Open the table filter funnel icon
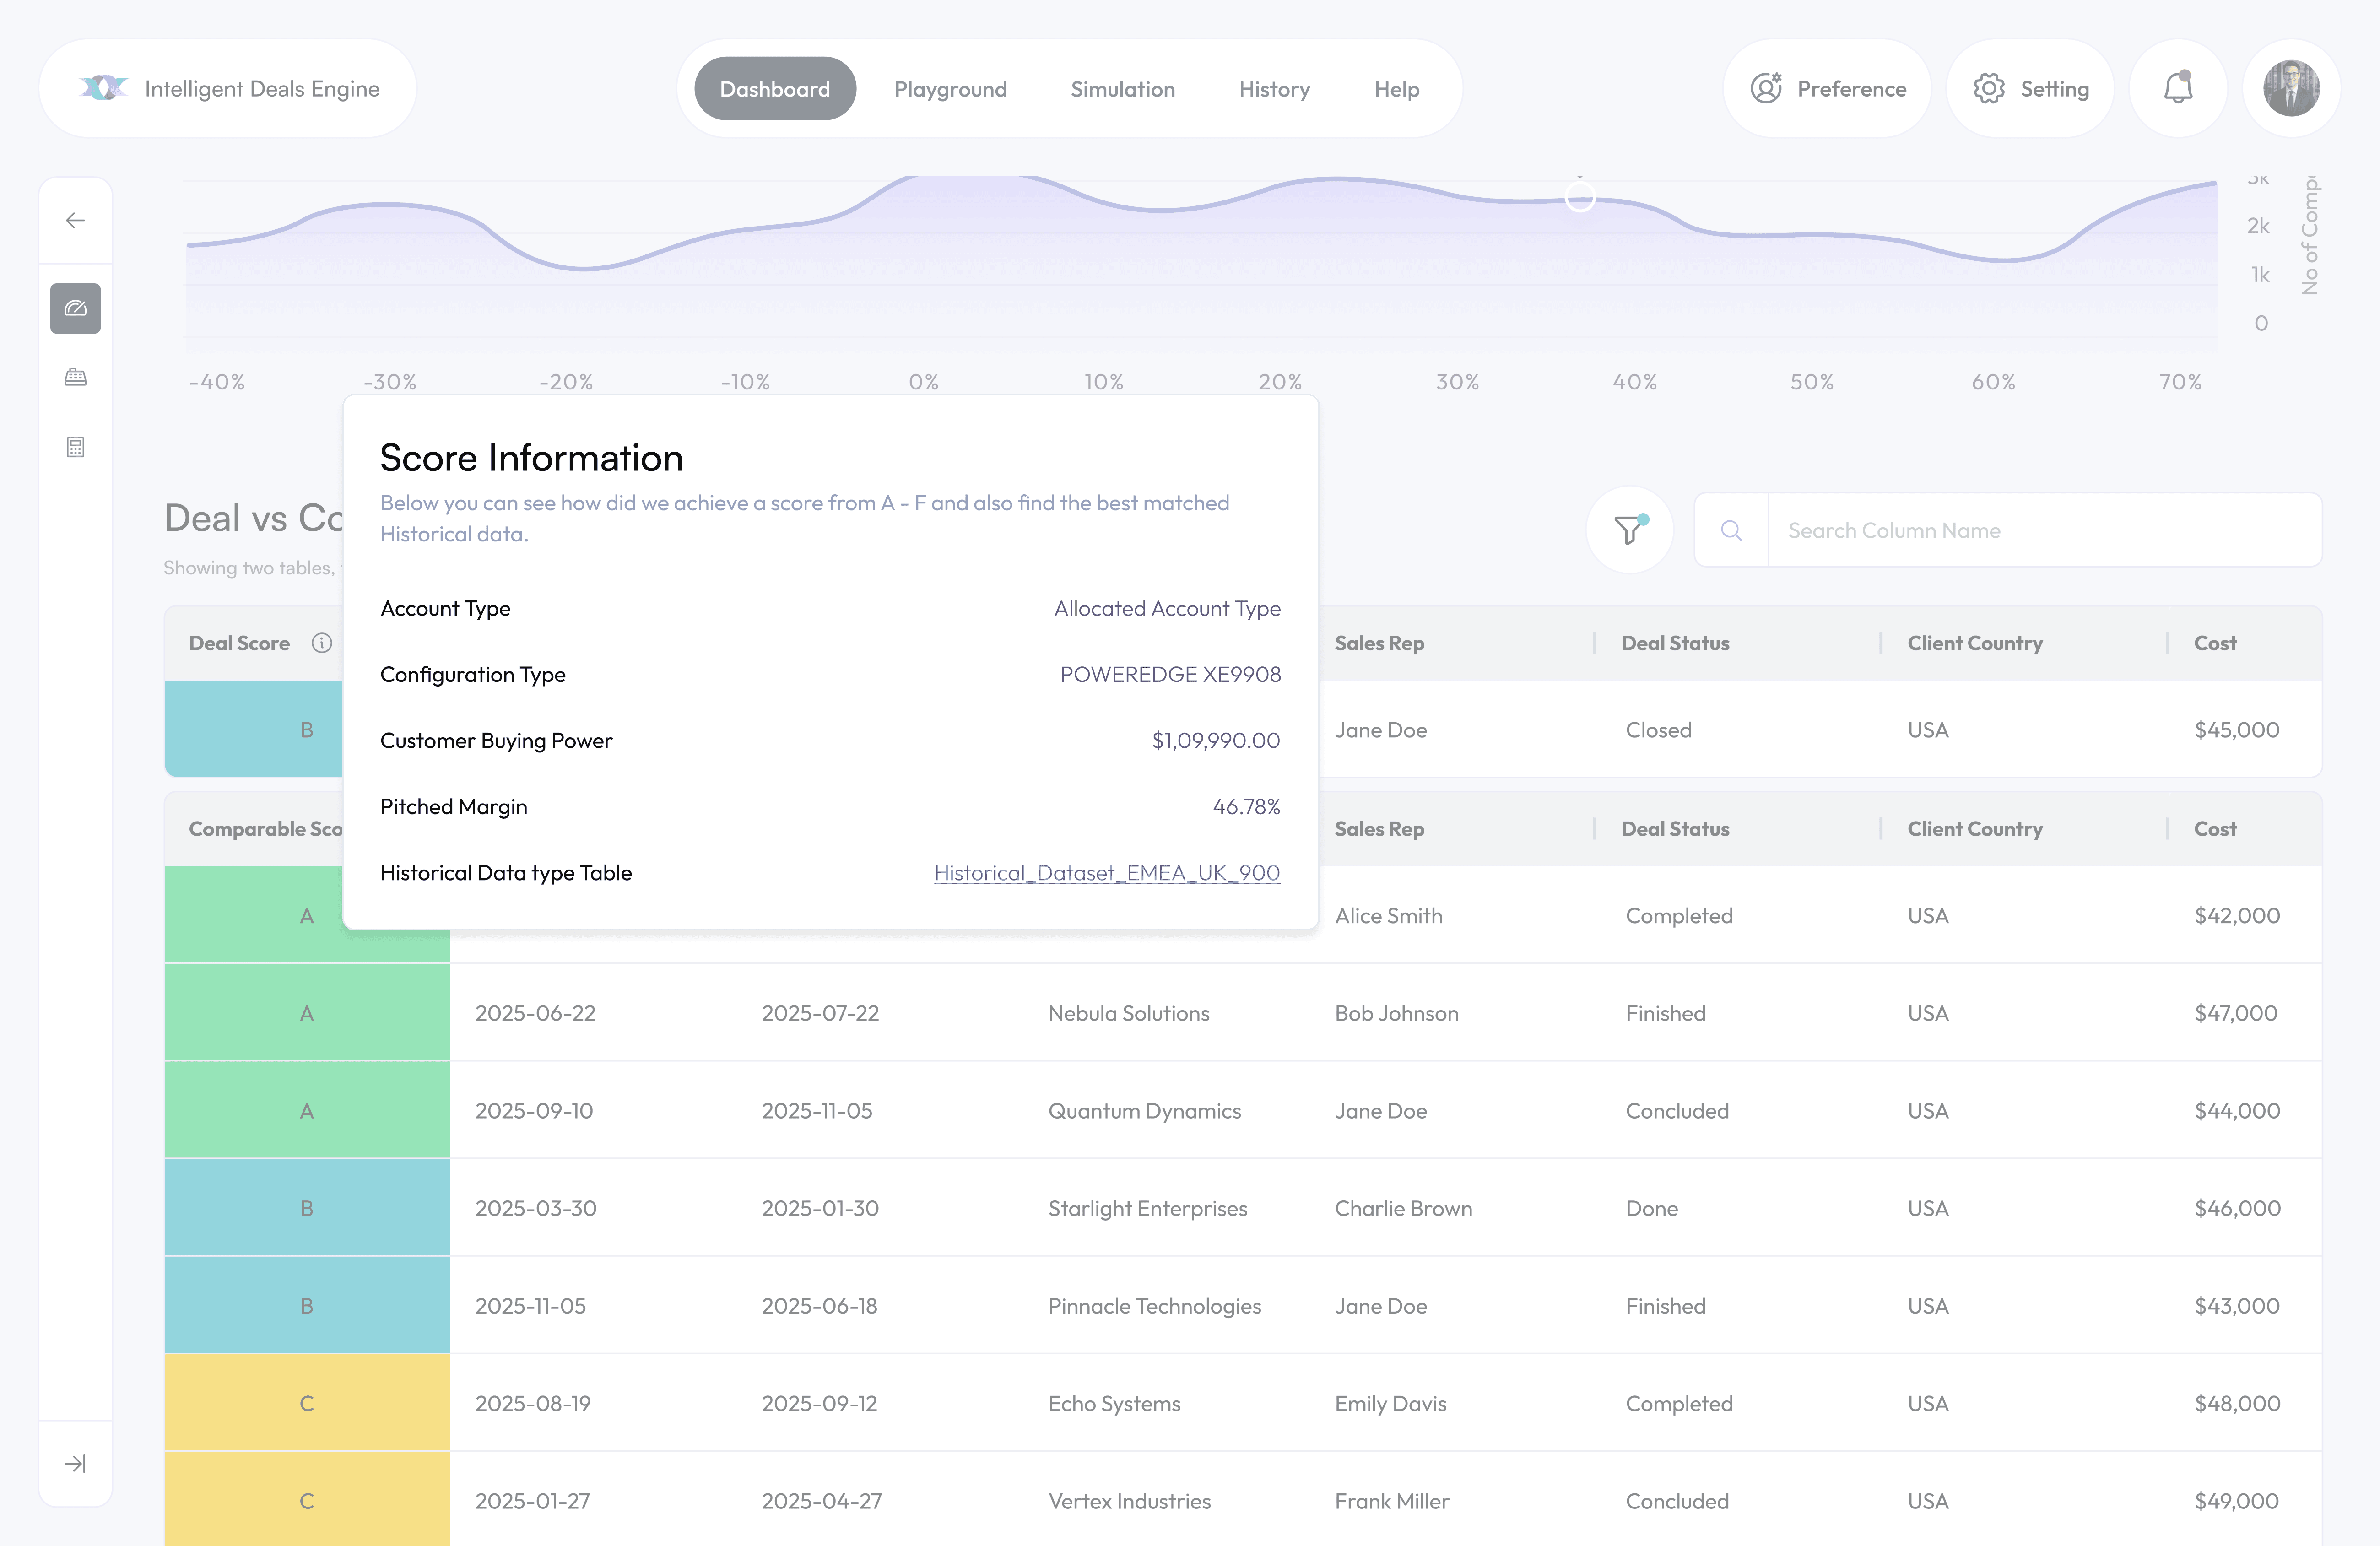This screenshot has height=1546, width=2380. [x=1629, y=530]
